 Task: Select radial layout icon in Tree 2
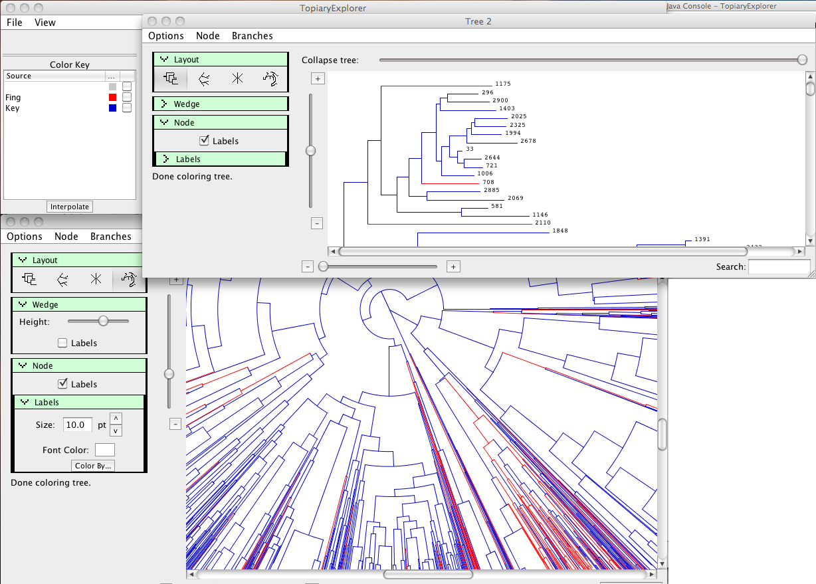click(204, 78)
